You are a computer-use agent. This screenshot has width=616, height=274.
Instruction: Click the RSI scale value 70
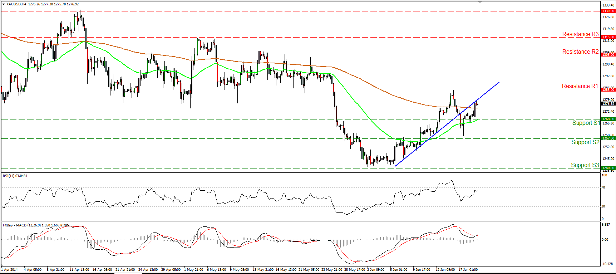pyautogui.click(x=603, y=187)
